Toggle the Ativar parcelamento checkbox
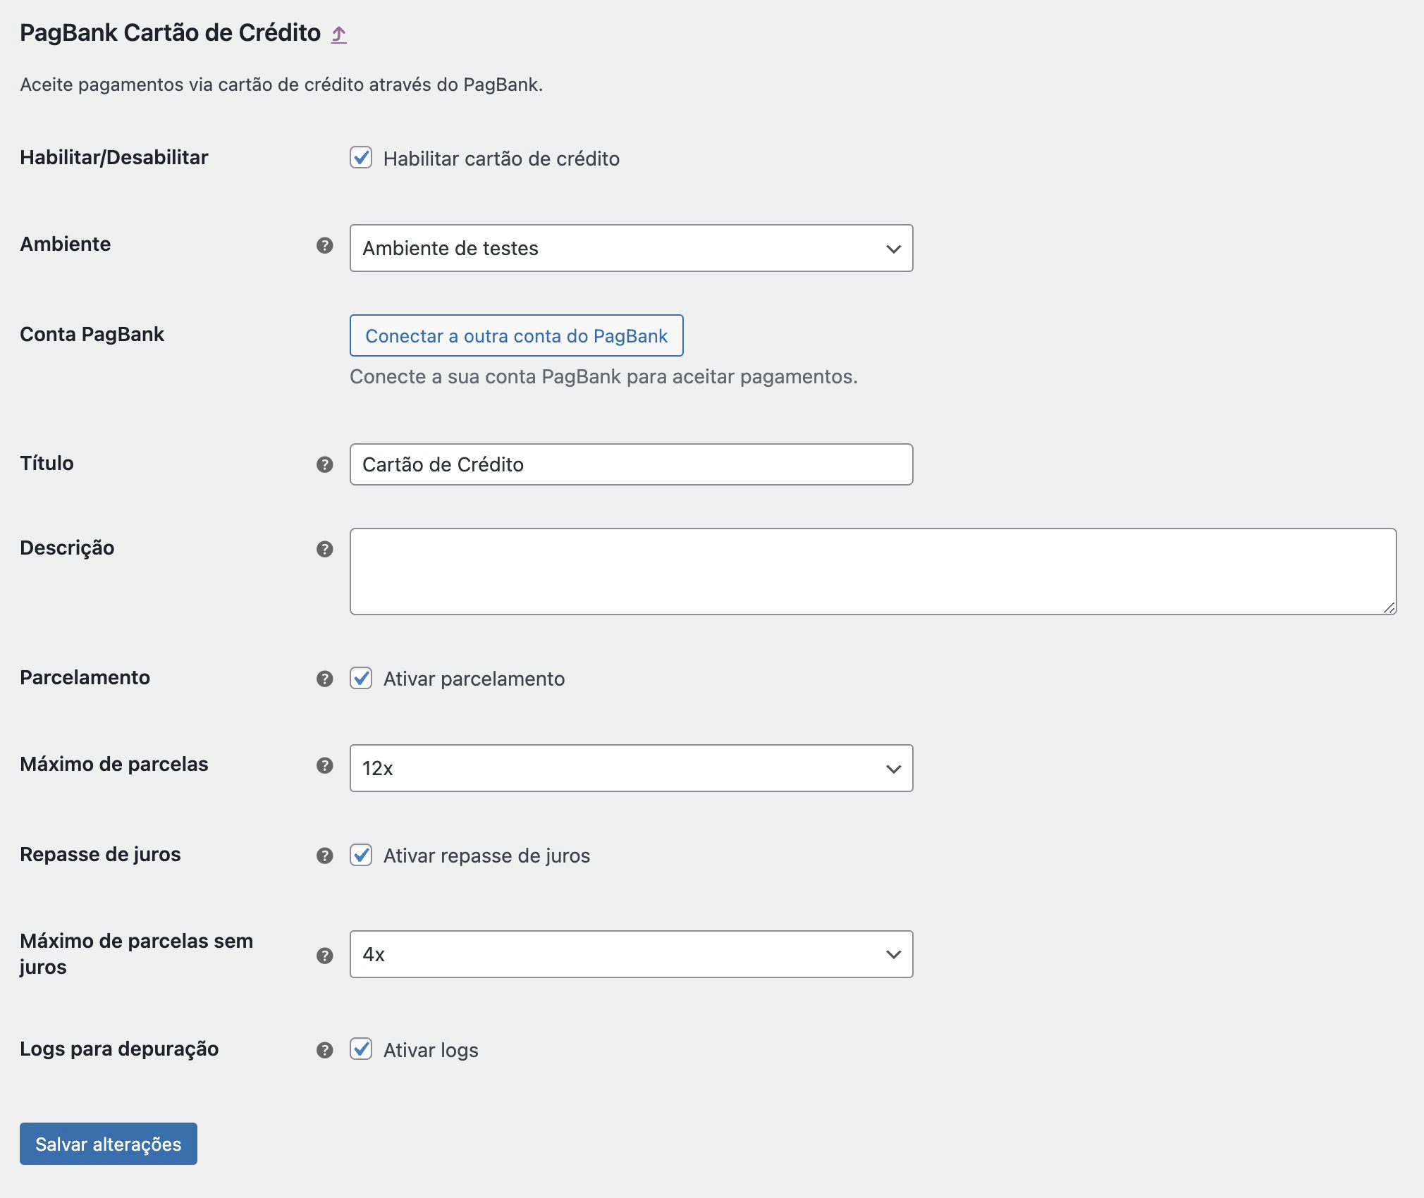Screen dimensions: 1424x1198 tap(361, 678)
